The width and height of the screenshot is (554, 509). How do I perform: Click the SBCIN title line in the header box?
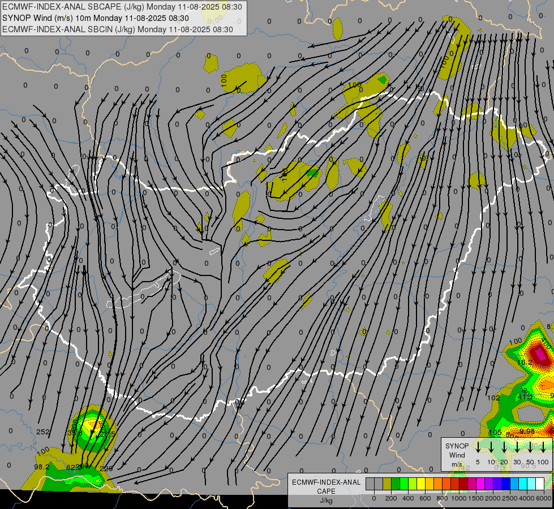click(x=118, y=29)
